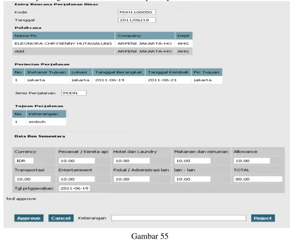This screenshot has width=290, height=240.
Task: Click return date cell 2011-06-21
Action: point(168,80)
